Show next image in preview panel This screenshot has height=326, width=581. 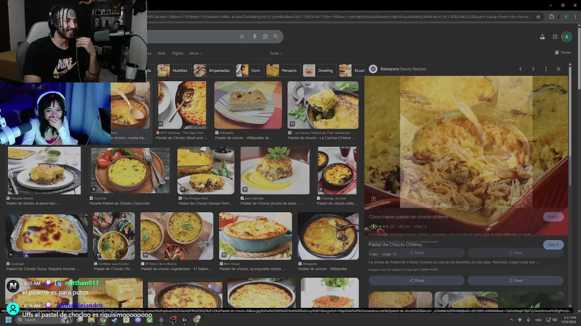point(533,69)
